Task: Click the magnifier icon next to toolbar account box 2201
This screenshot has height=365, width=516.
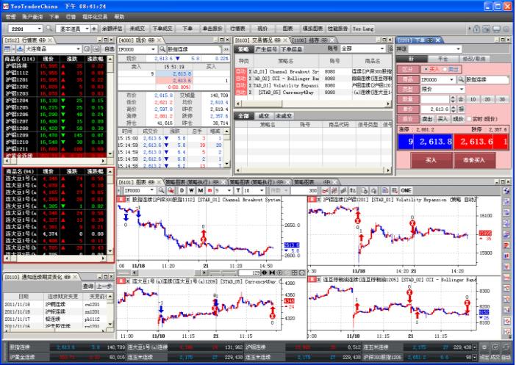Action: coord(49,28)
